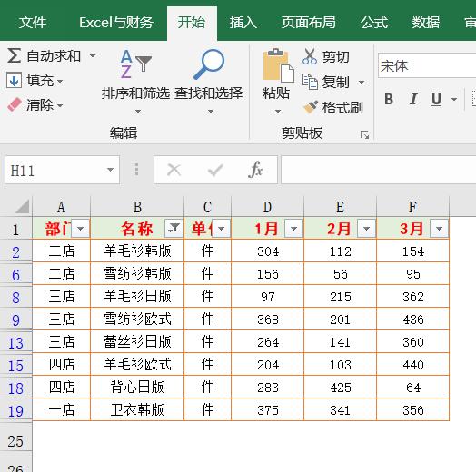476x472 pixels.
Task: Click cell with value 304
Action: [x=267, y=251]
